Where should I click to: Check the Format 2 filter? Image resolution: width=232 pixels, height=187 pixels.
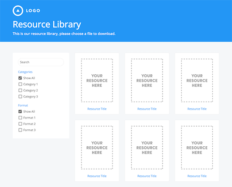click(x=20, y=124)
